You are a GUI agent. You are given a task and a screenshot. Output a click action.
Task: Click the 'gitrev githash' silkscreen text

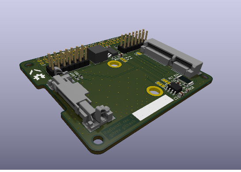coord(123,129)
